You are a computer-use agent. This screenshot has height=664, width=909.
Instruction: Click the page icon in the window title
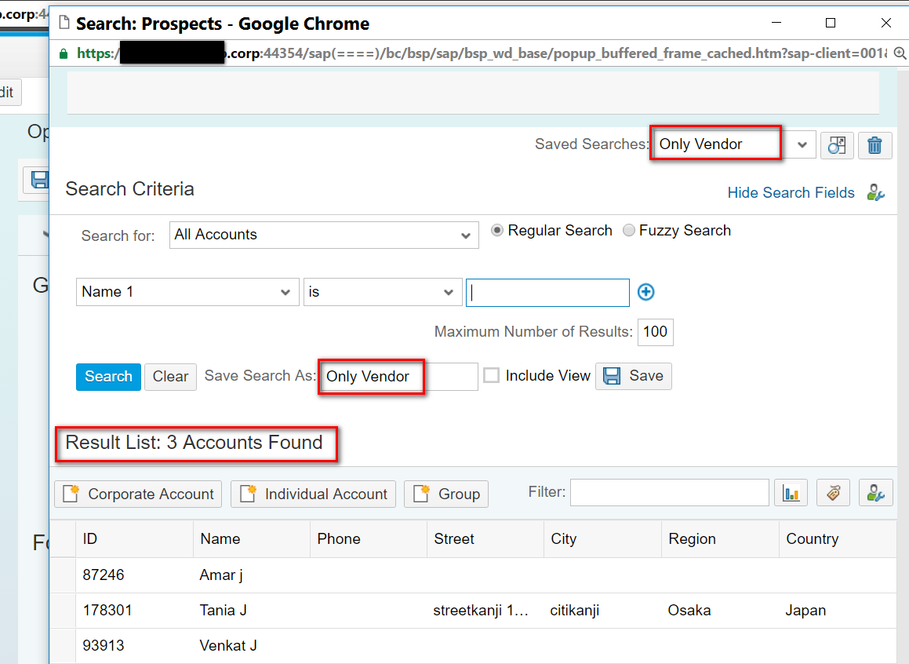click(64, 23)
